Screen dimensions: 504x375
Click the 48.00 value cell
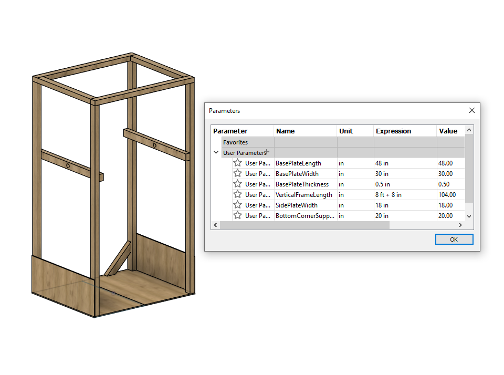click(450, 163)
